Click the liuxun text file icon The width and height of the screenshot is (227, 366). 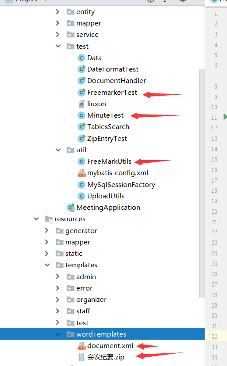(x=82, y=104)
